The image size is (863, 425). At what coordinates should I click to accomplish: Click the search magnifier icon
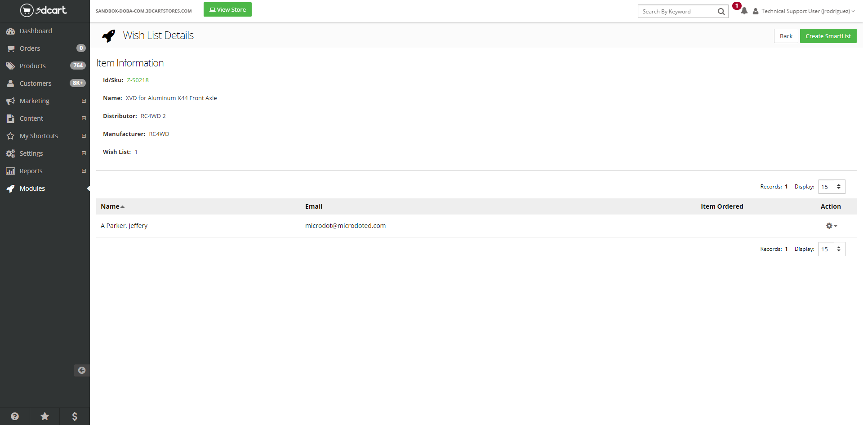(721, 12)
